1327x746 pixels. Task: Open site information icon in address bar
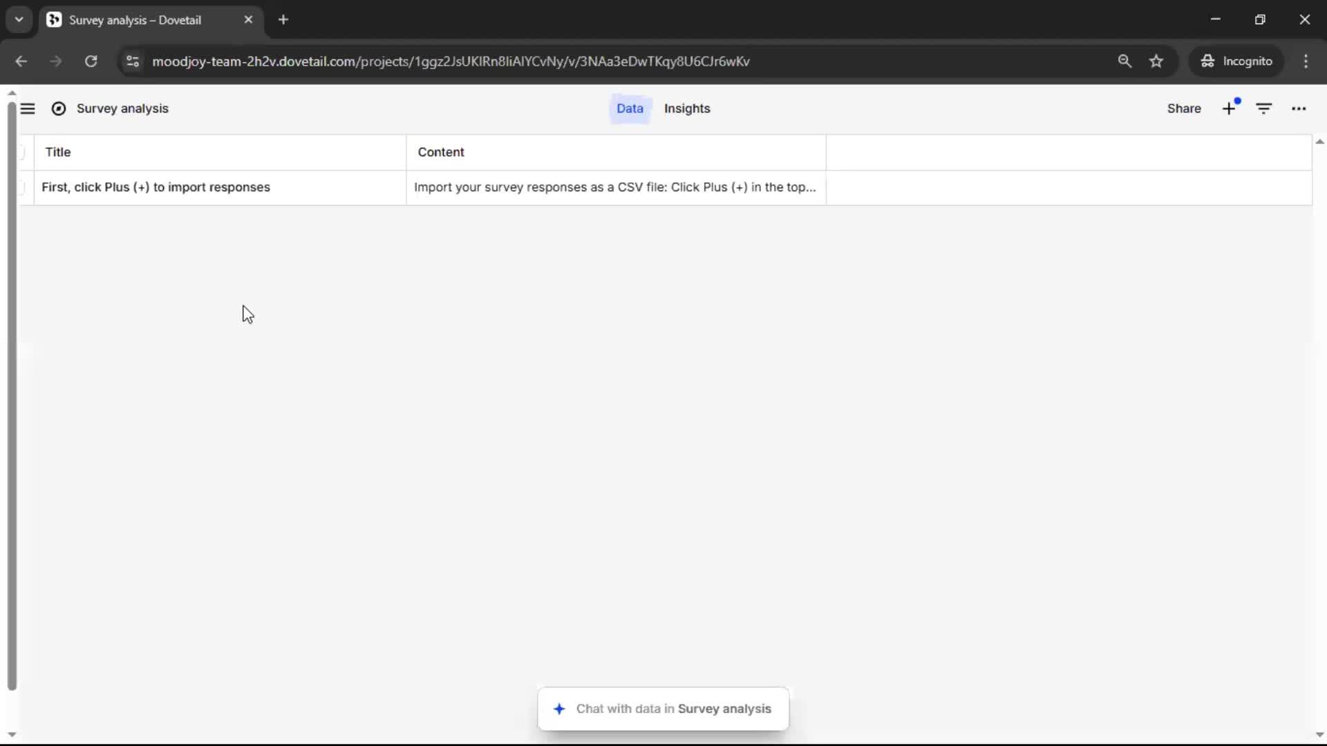pos(133,61)
